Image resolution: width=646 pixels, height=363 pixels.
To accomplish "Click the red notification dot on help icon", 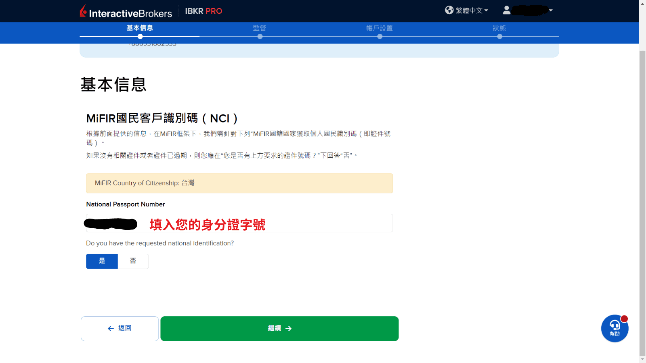I will (624, 318).
